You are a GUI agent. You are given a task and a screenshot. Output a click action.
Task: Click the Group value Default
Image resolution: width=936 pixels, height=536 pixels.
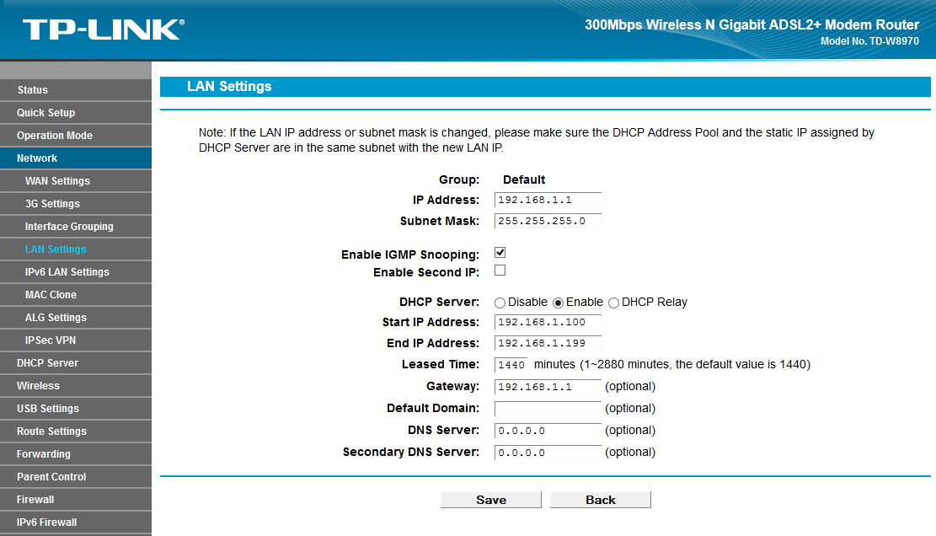(x=524, y=180)
